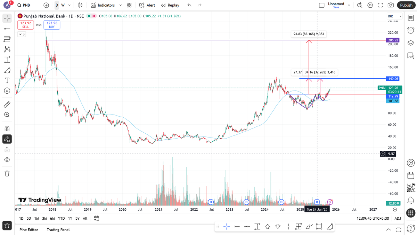Select the All date range
The width and height of the screenshot is (417, 235).
pyautogui.click(x=85, y=219)
